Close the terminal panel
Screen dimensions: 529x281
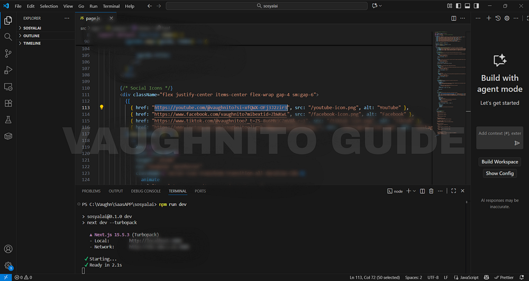click(x=462, y=191)
